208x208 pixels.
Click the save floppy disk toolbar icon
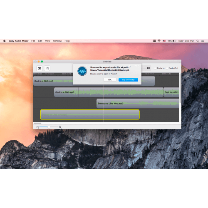[x=47, y=68]
